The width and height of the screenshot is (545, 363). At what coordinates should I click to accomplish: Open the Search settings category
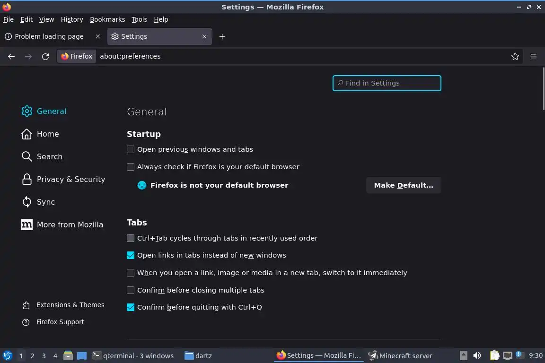(x=42, y=156)
